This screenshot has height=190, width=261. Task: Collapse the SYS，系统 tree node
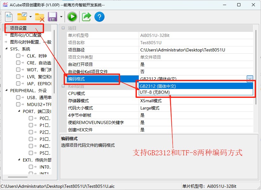6,49
